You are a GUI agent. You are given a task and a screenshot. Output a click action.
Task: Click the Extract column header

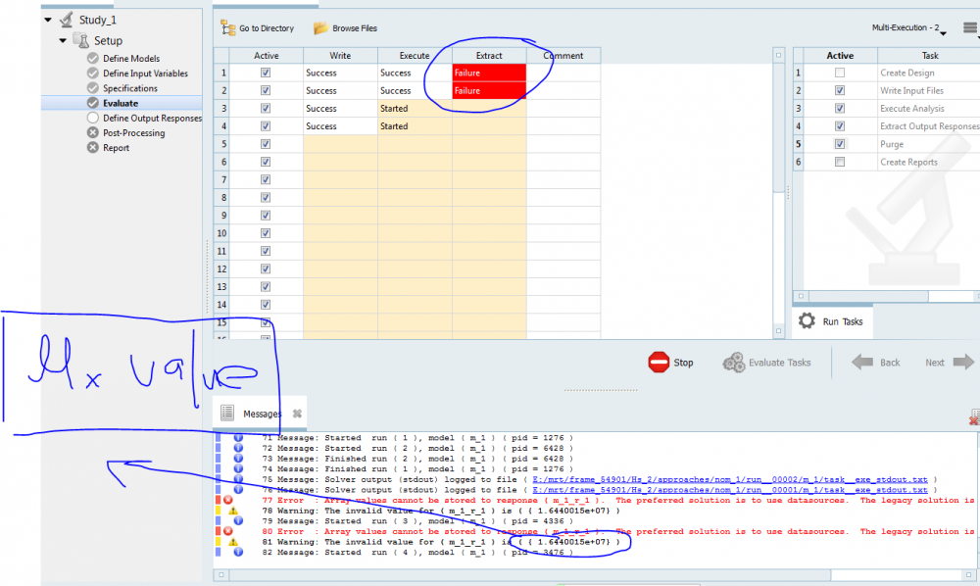489,56
